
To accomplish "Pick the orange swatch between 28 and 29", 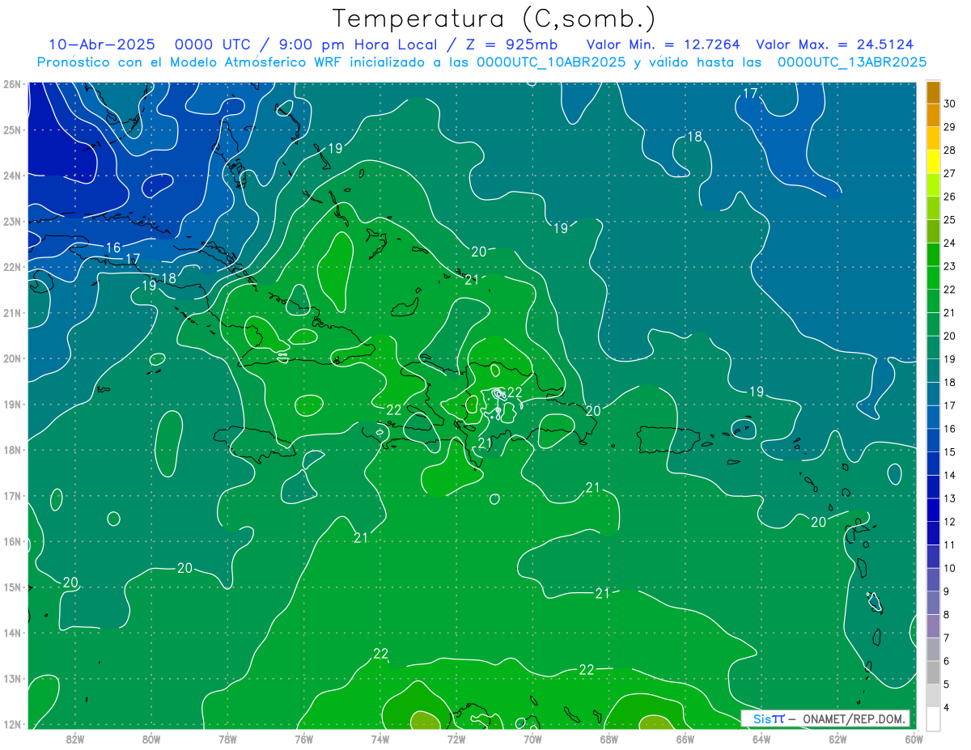I will point(934,138).
